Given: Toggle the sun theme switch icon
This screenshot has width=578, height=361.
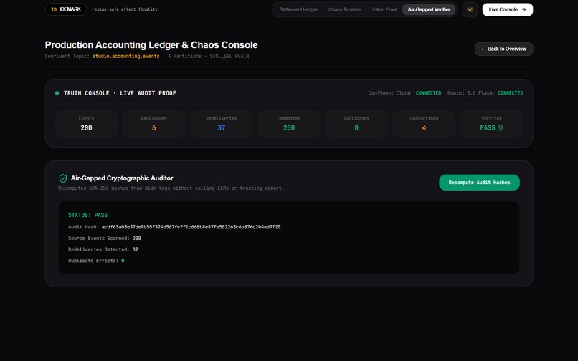Looking at the screenshot, I should (470, 9).
